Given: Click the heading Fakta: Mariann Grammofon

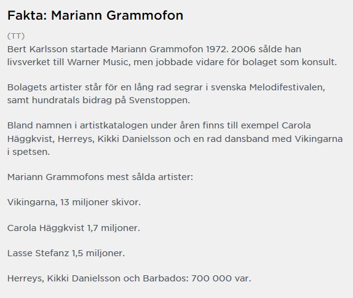Looking at the screenshot, I should coord(95,15).
